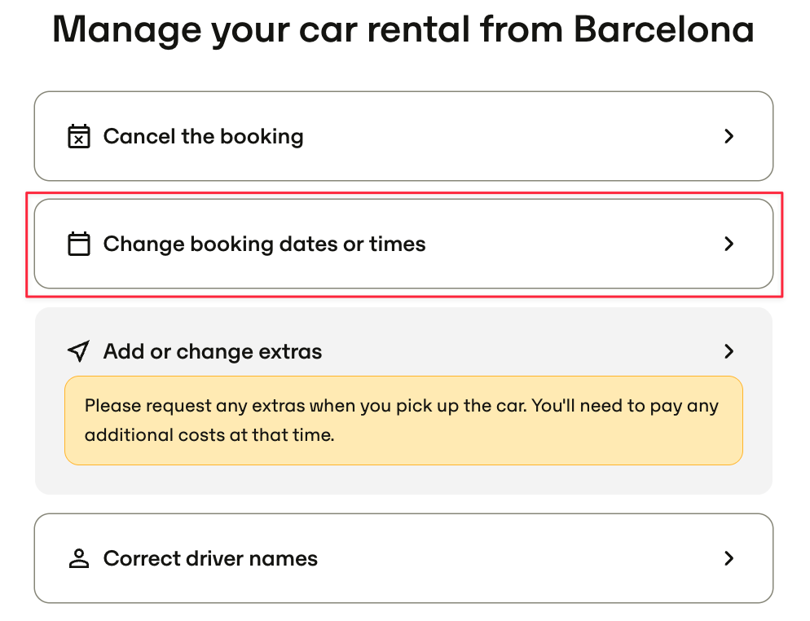Click the word "Manage" in the page heading
Image resolution: width=810 pixels, height=621 pixels.
pos(127,30)
